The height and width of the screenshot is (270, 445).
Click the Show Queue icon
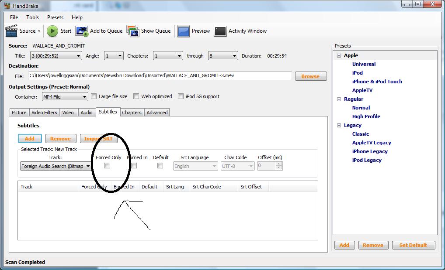click(133, 31)
